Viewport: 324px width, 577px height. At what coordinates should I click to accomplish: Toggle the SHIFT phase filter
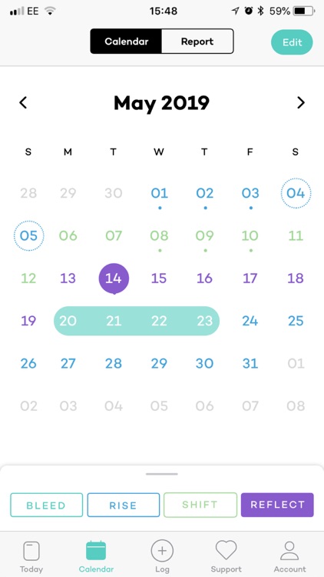tap(200, 505)
